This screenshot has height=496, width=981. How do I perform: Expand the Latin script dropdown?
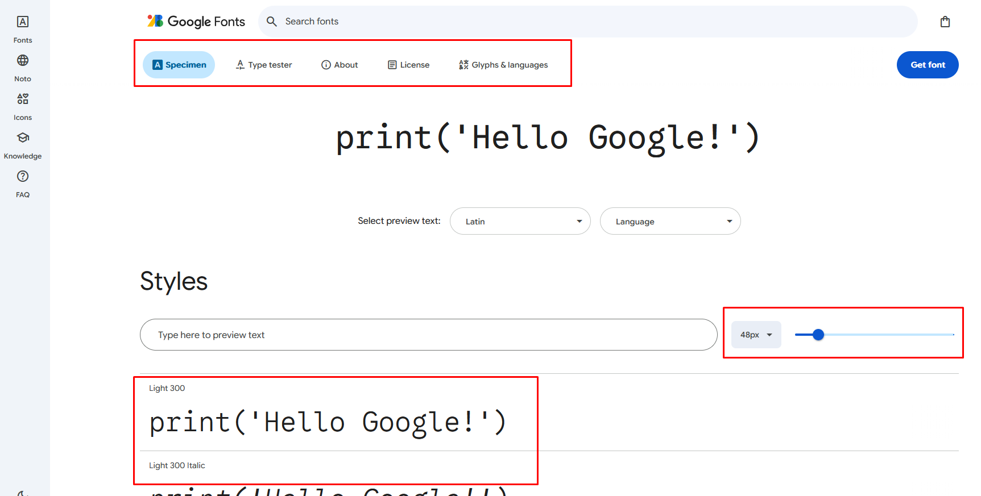click(520, 221)
